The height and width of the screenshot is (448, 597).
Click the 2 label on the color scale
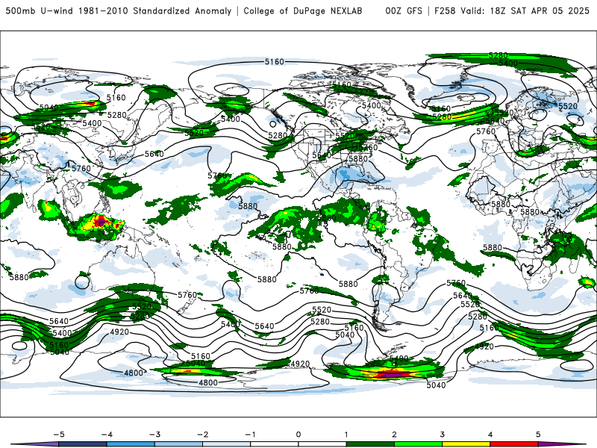(394, 435)
